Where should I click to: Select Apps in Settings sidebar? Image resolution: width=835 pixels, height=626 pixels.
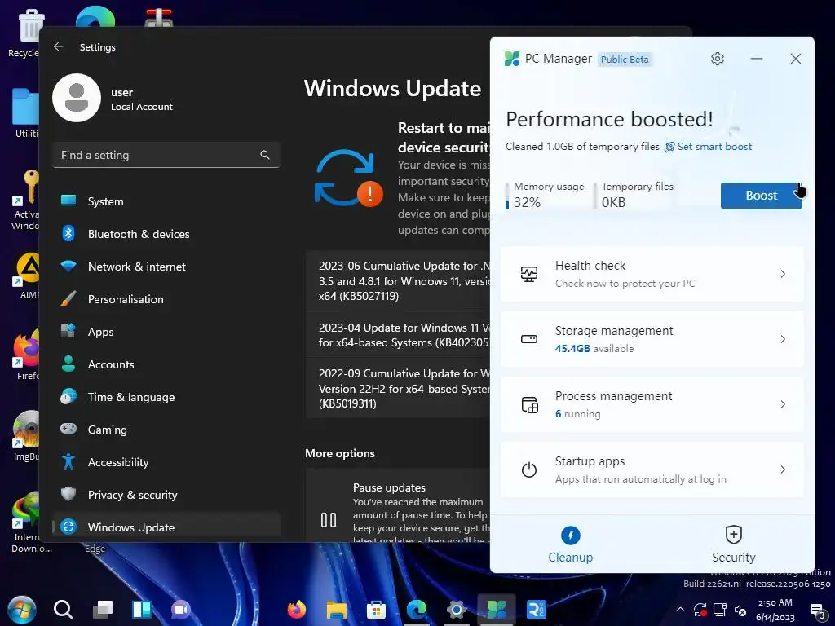[x=166, y=332]
